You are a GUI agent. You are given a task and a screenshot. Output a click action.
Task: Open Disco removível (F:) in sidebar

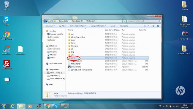pos(56,79)
